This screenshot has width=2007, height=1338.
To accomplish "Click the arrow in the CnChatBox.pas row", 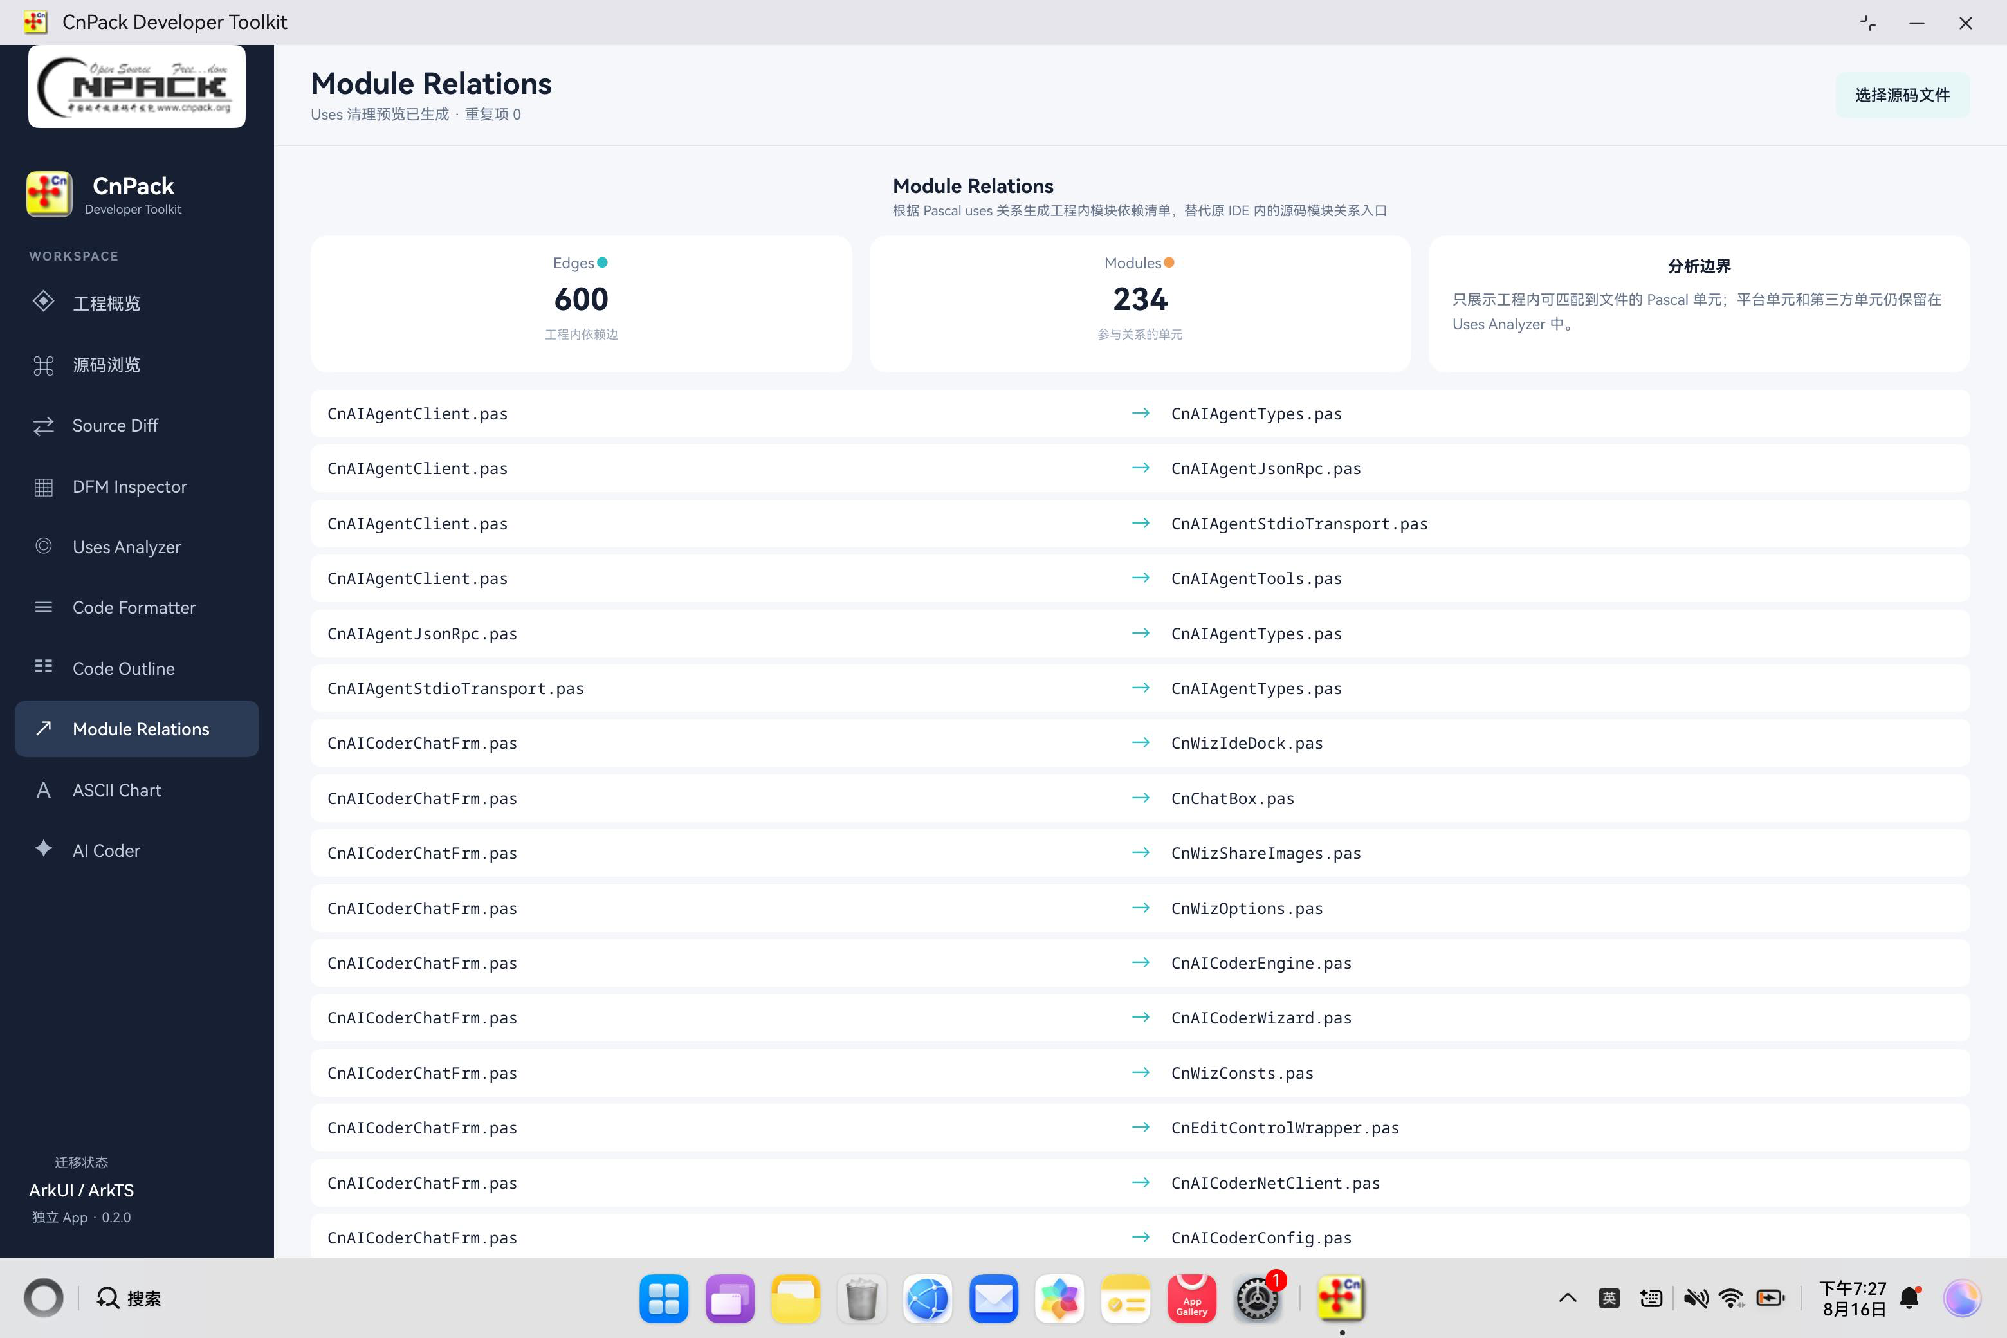I will [1140, 798].
